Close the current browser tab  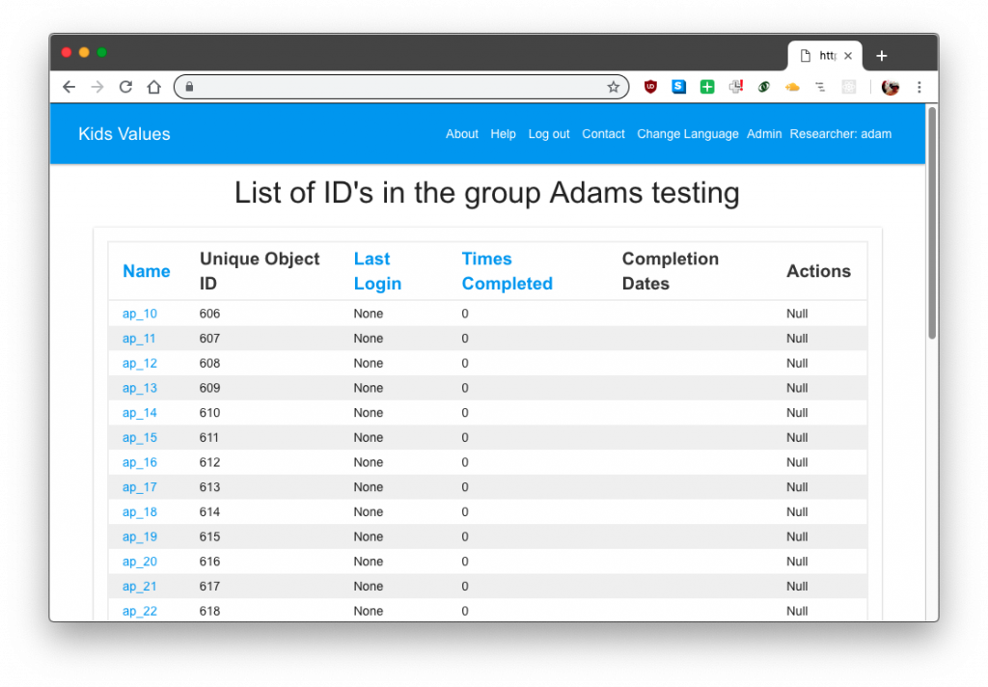(x=848, y=56)
